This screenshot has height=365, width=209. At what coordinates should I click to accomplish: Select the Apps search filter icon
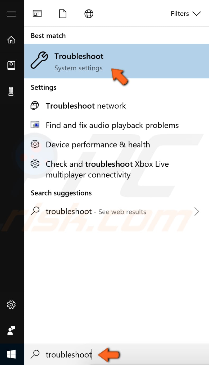click(x=37, y=13)
